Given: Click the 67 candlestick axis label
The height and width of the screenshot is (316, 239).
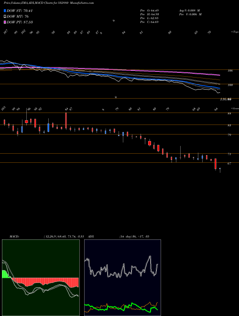Looking at the screenshot, I should point(229,164).
